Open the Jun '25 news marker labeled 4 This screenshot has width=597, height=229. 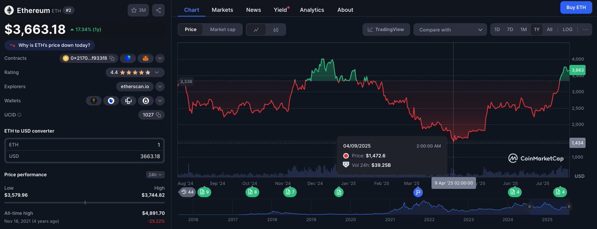(515, 192)
